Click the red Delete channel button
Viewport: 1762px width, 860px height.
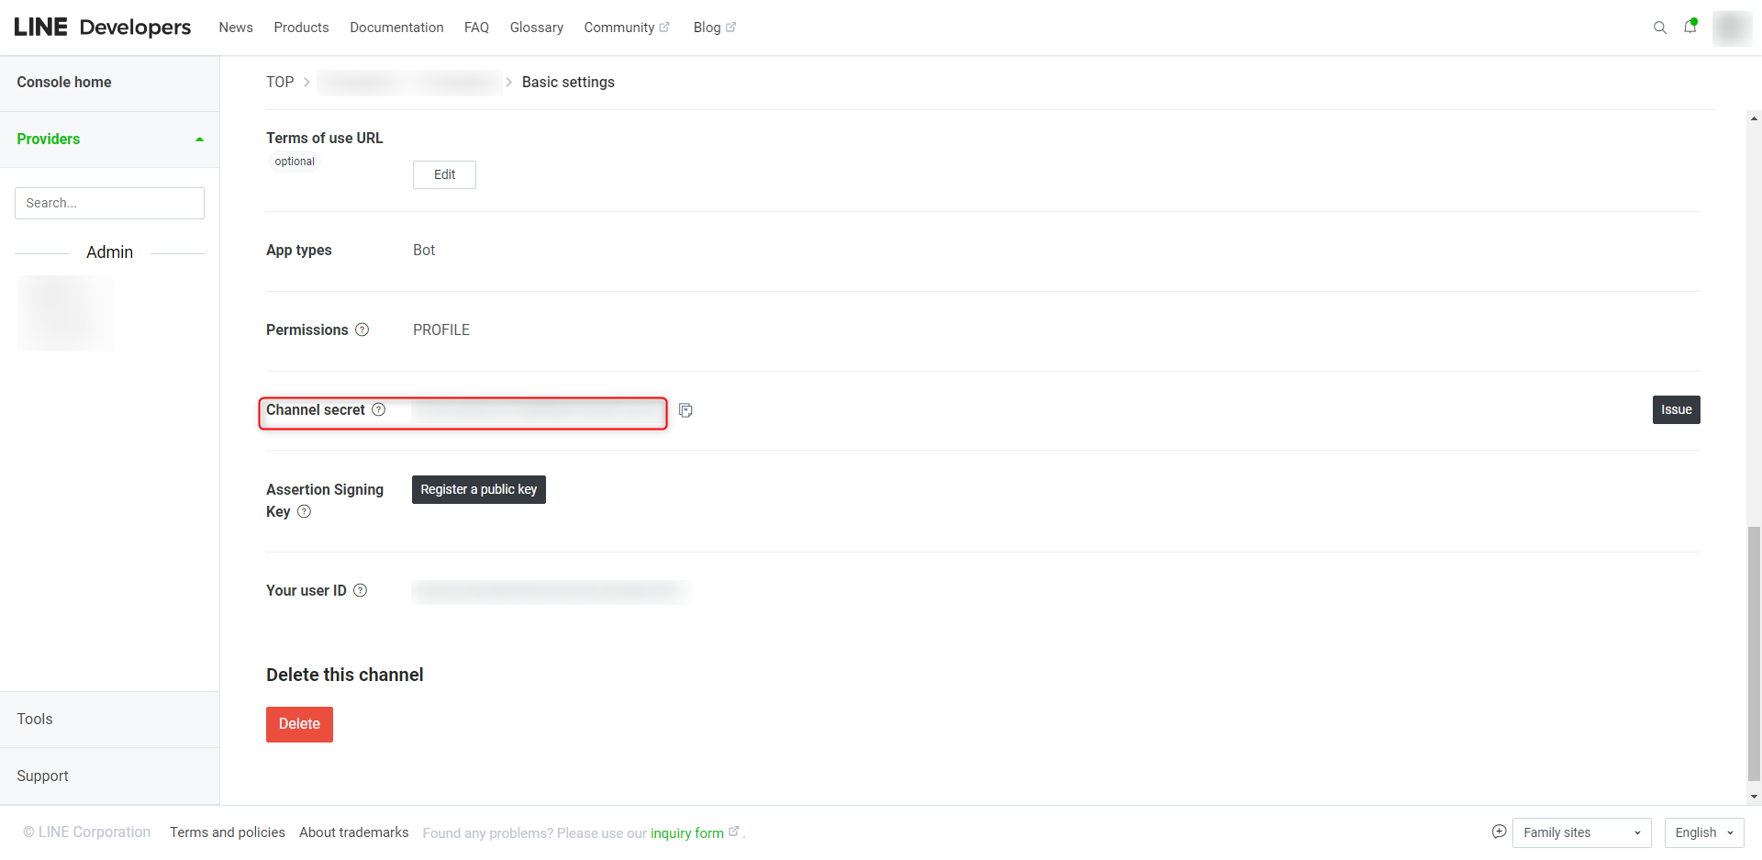click(x=299, y=724)
